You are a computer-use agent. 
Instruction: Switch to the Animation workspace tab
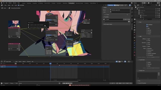click(x=59, y=3)
